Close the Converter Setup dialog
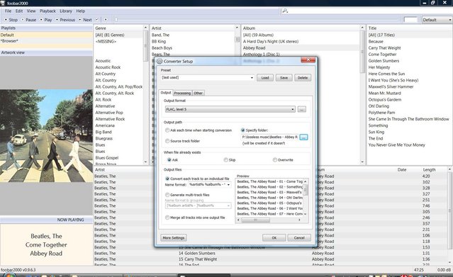Viewport: 453px width, 277px height. (x=308, y=60)
